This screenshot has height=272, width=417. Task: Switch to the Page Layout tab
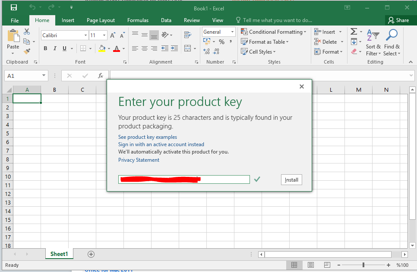(x=101, y=20)
